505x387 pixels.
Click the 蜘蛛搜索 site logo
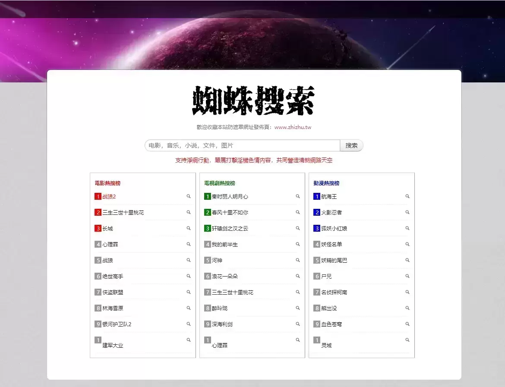pyautogui.click(x=253, y=101)
